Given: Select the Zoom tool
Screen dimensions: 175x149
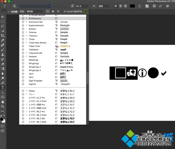Looking at the screenshot, I should (x=2, y=107).
